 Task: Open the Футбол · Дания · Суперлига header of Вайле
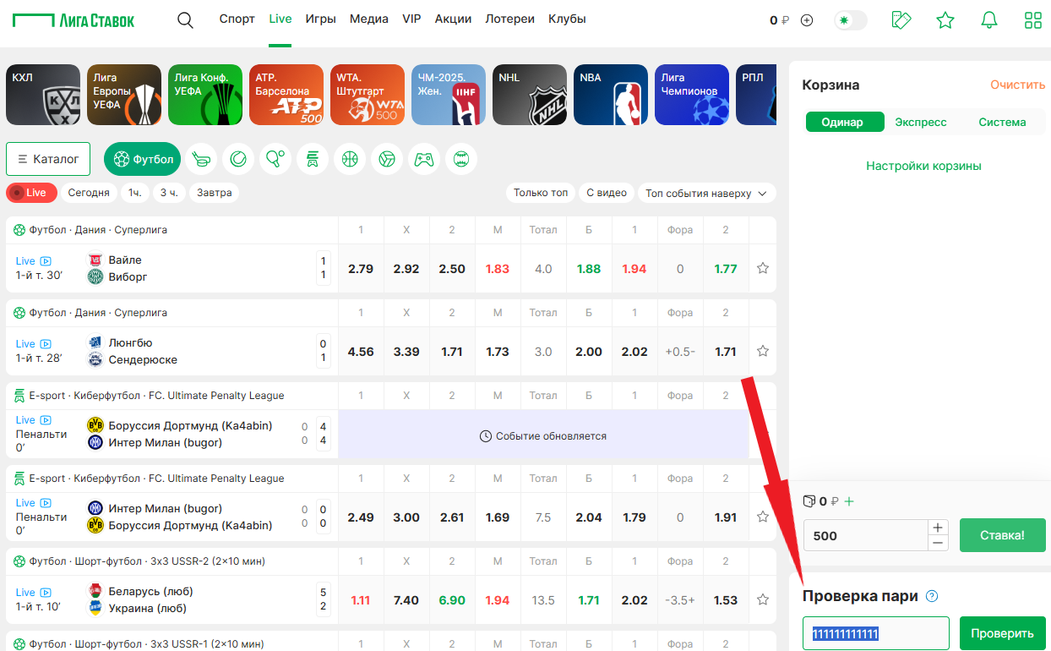pos(98,229)
